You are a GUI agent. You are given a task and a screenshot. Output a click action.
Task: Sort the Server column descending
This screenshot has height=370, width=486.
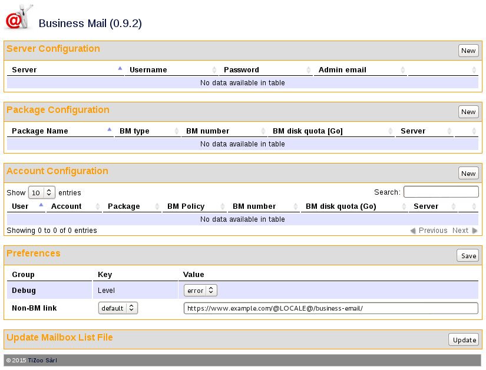pyautogui.click(x=65, y=69)
